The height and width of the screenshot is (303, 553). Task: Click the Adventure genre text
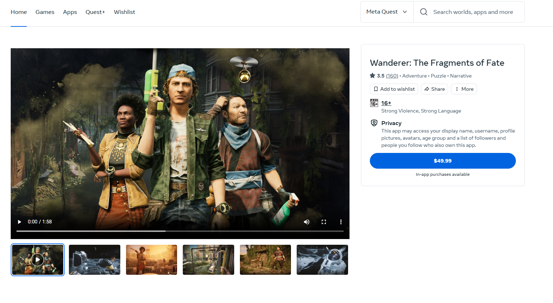click(x=414, y=76)
